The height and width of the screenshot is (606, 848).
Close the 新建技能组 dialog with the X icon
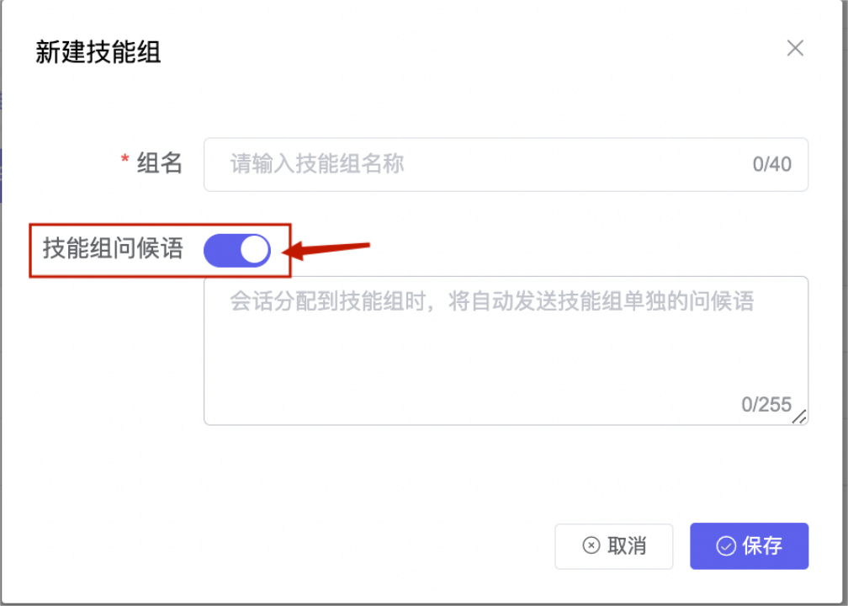coord(795,48)
